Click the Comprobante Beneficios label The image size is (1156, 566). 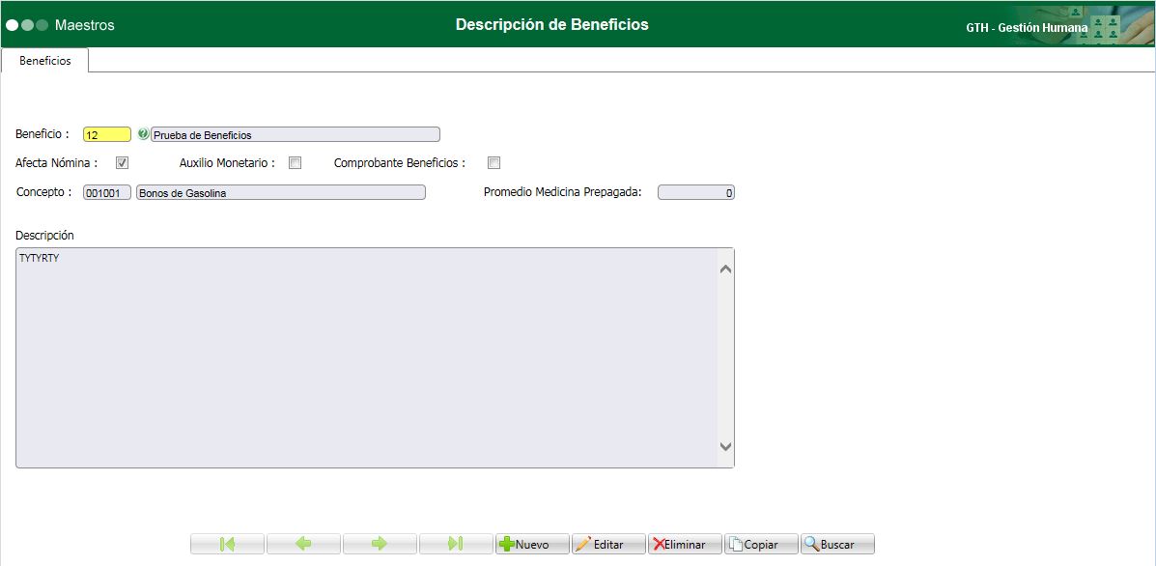[x=400, y=163]
